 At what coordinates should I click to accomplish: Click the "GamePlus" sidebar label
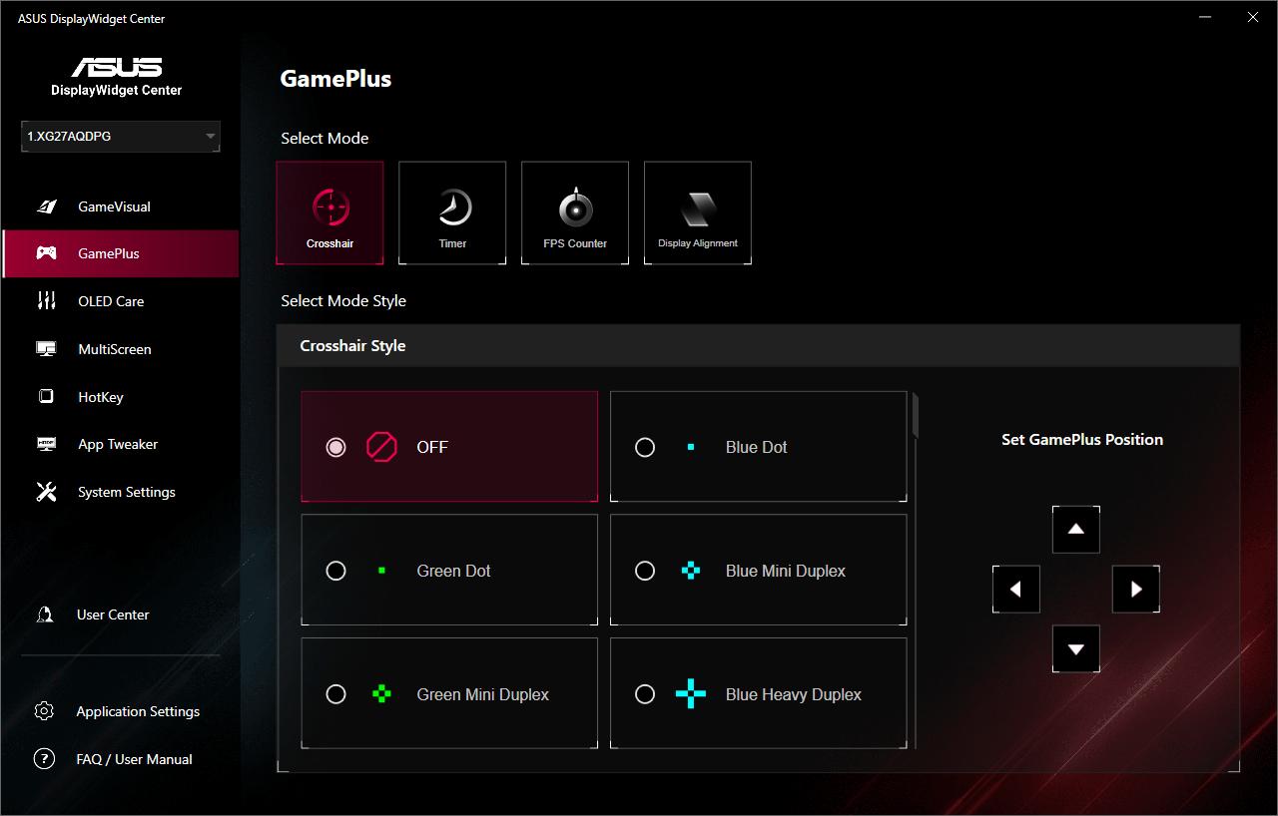click(109, 253)
